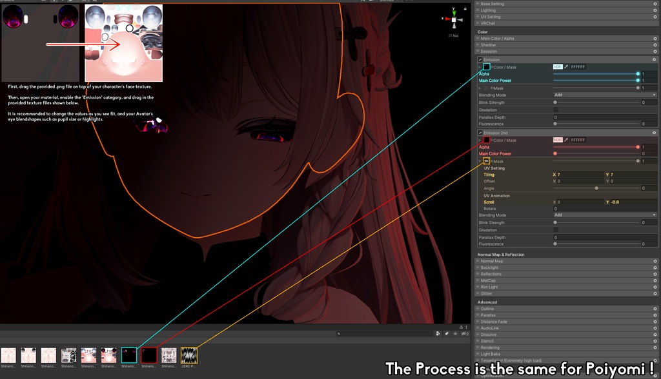This screenshot has width=661, height=379.
Task: Click the gear icon on the Normal Map section
Action: click(655, 261)
